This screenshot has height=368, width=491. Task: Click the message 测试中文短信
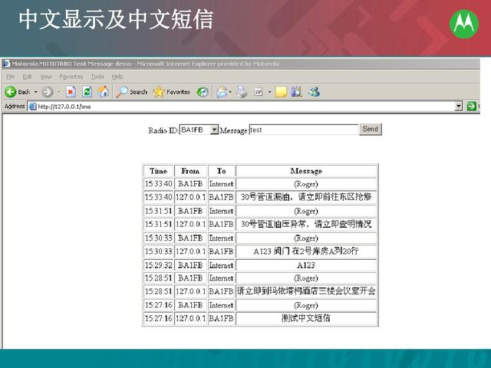tap(306, 318)
